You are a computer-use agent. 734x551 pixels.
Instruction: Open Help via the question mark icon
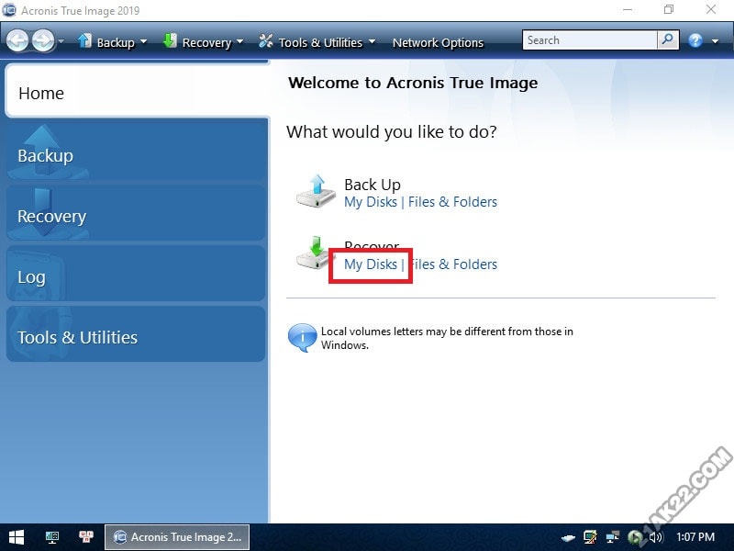tap(695, 40)
